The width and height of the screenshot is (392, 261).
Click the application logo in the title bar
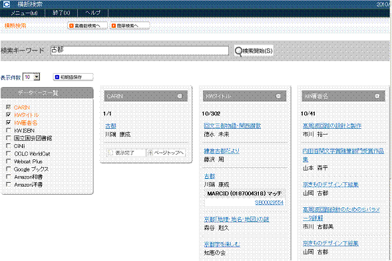[x=6, y=4]
